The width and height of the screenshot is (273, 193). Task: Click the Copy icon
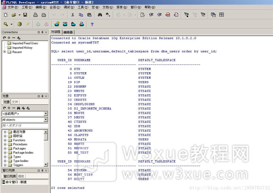tap(81, 15)
